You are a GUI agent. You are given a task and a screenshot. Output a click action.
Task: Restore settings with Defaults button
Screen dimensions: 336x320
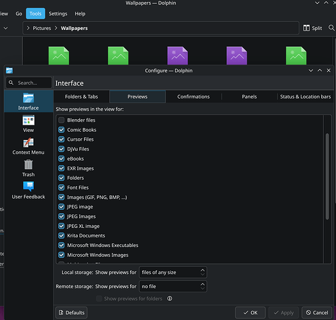[72, 312]
